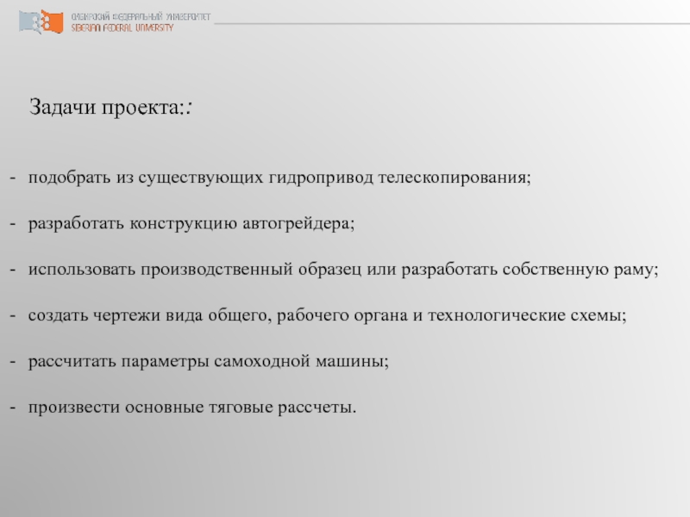Click the Siberian Federal University logo icon

[40, 22]
